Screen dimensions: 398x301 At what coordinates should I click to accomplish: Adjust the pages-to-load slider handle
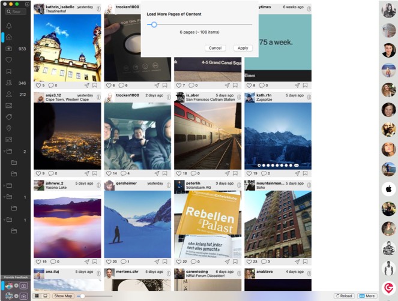coord(154,25)
